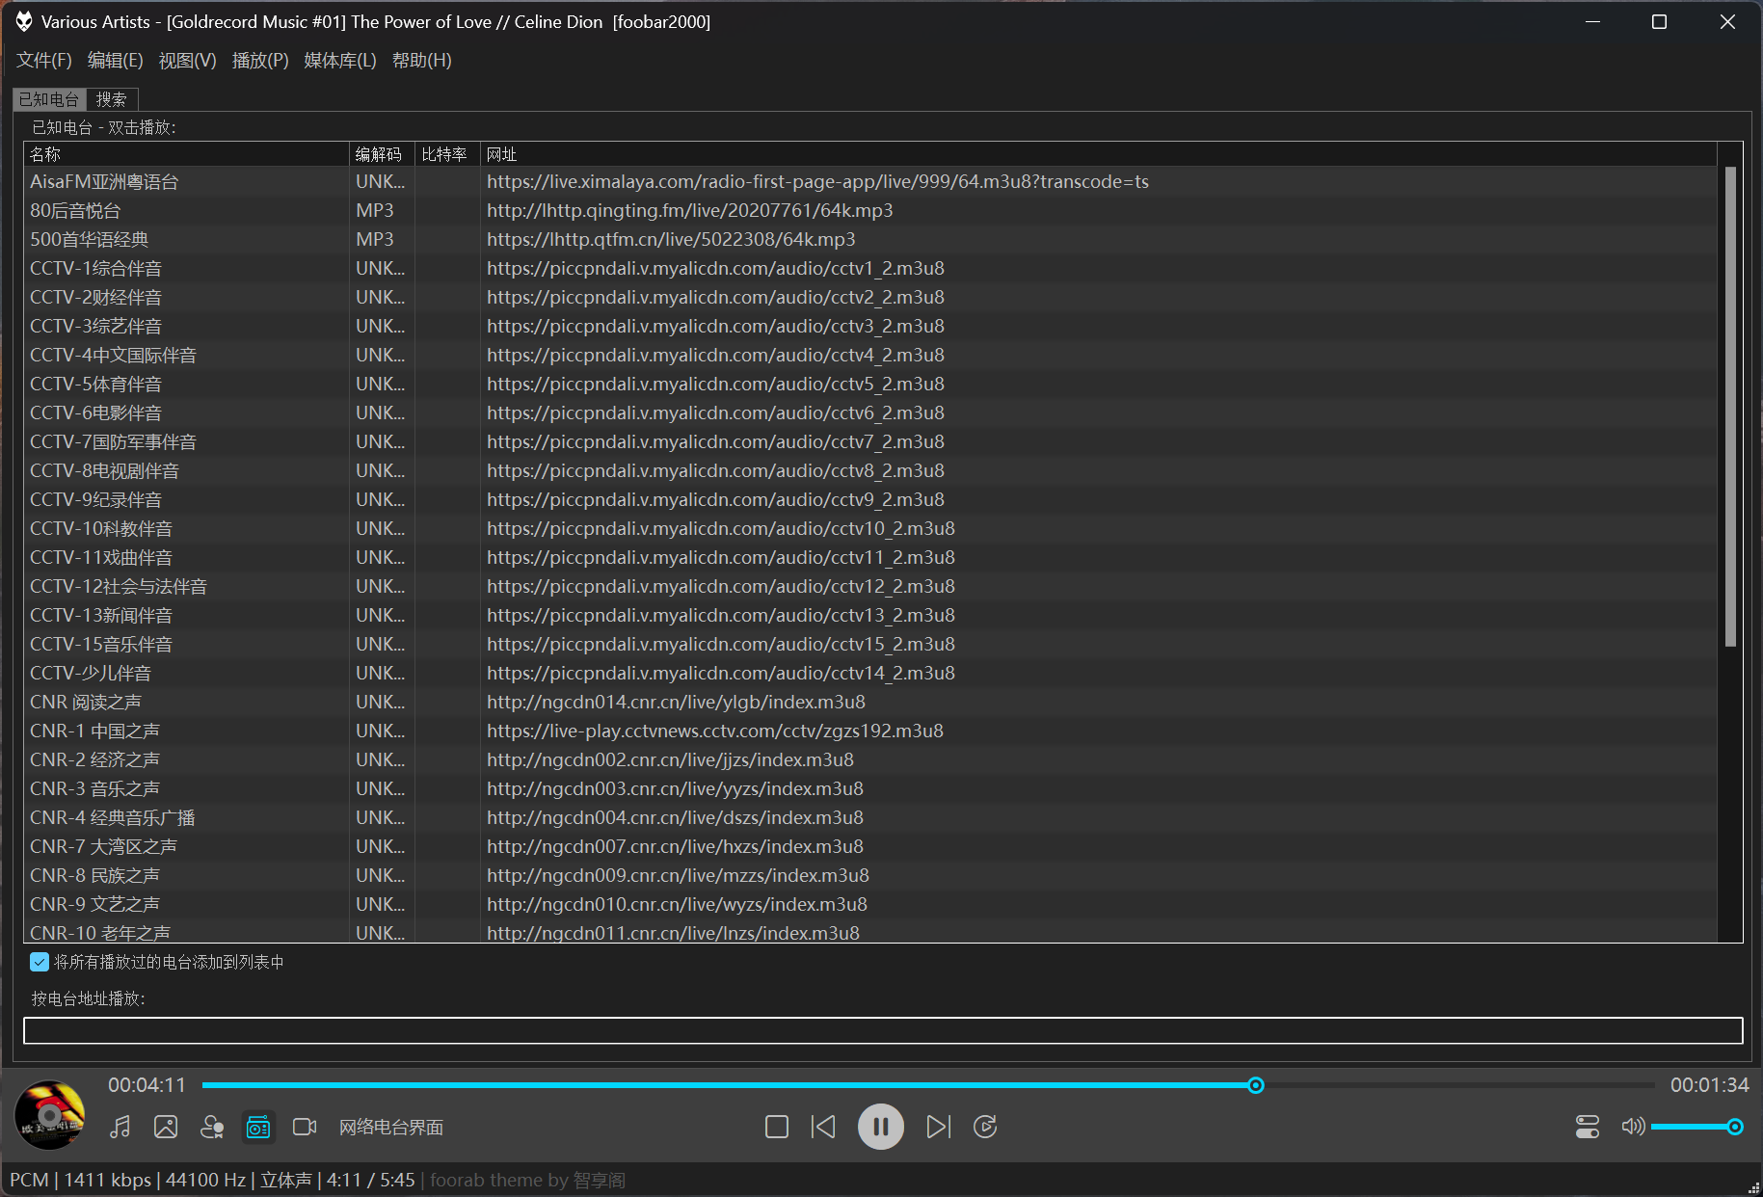Pause the current song

click(881, 1127)
